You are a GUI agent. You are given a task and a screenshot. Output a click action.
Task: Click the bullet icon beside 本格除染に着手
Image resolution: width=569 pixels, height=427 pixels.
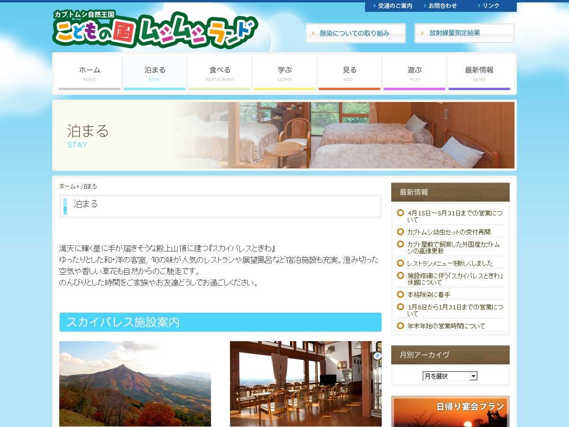[x=400, y=294]
